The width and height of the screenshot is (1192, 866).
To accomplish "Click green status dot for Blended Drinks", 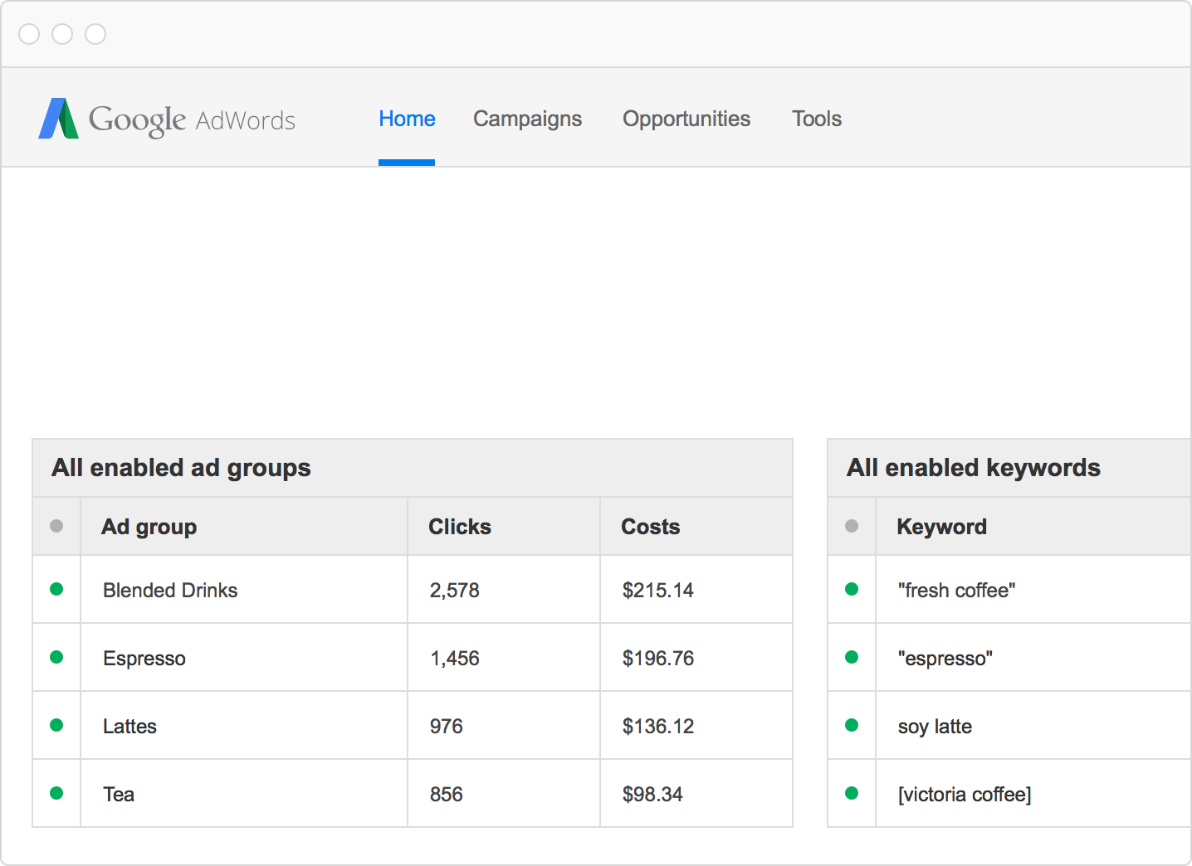I will pos(56,589).
